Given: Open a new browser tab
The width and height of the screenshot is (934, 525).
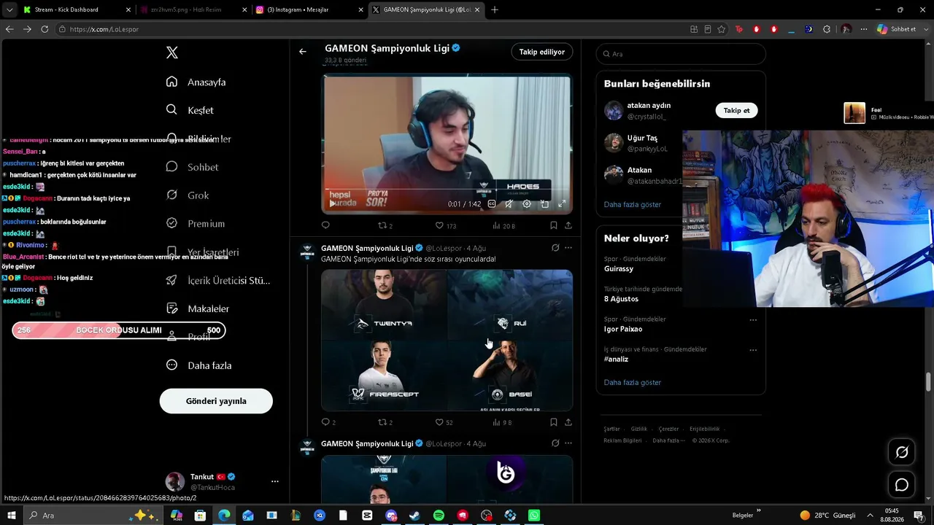Looking at the screenshot, I should pos(495,9).
